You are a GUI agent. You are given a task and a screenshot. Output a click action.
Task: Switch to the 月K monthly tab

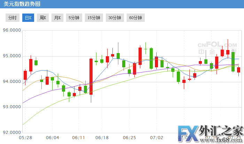(57, 18)
